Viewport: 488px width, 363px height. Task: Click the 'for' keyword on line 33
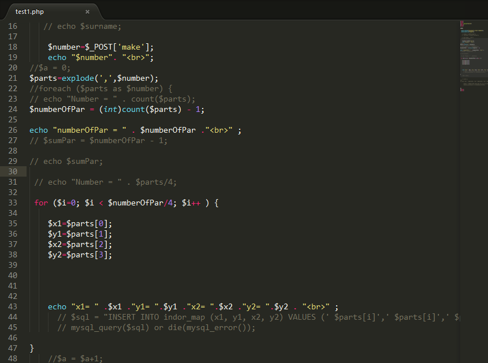pos(41,203)
